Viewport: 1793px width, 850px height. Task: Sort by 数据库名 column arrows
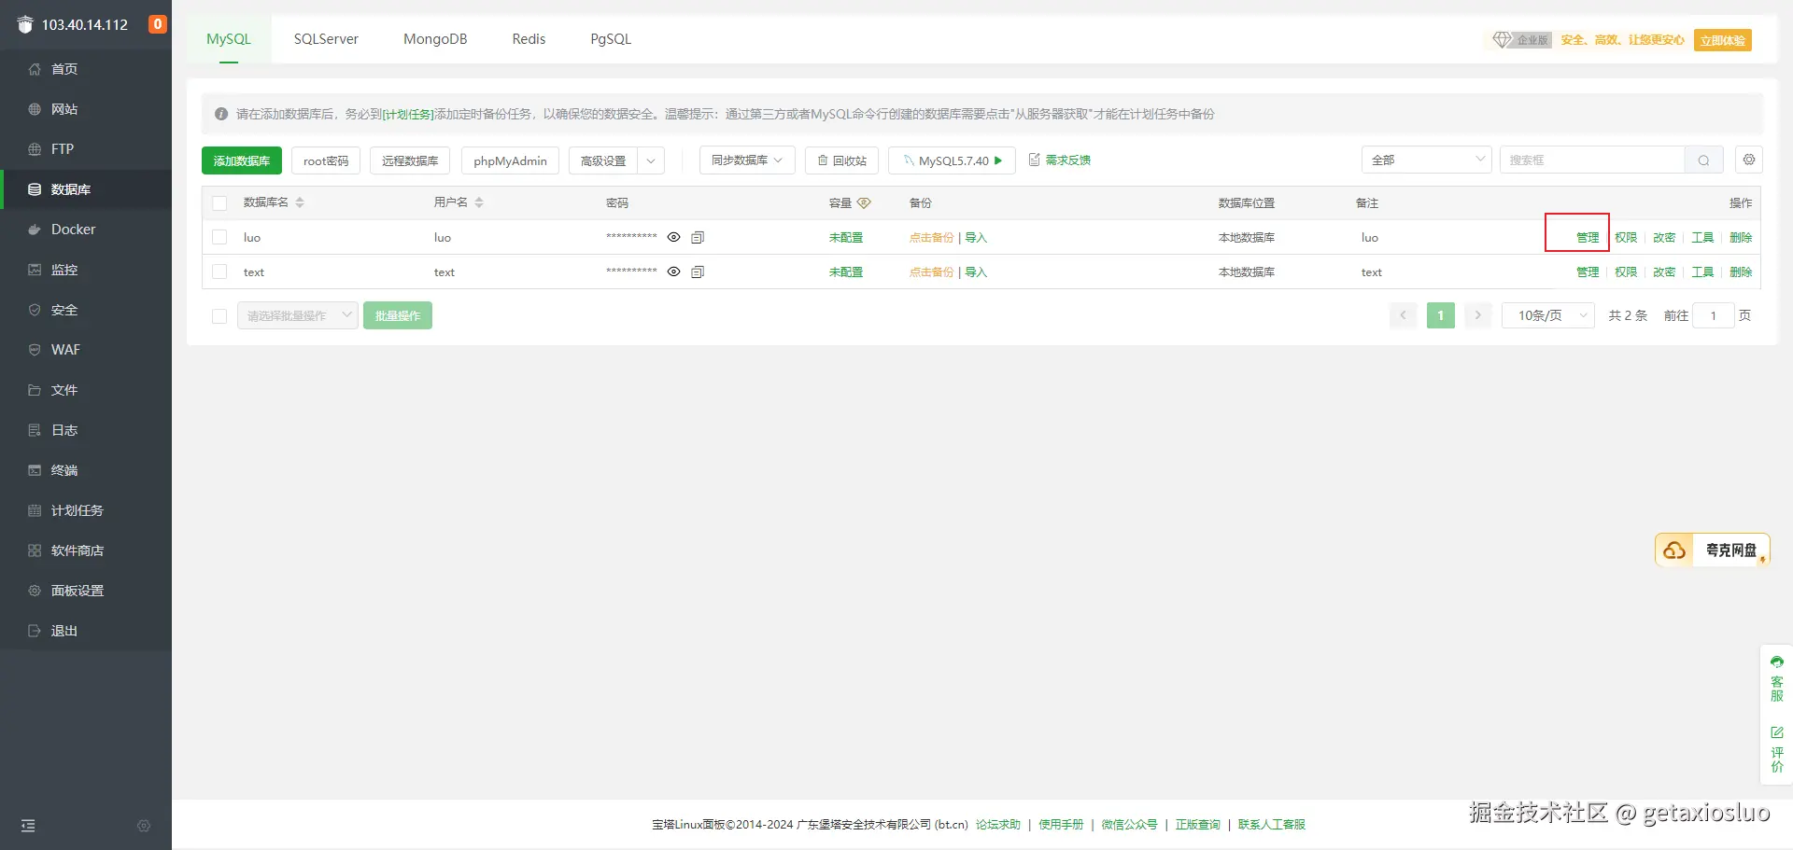[x=300, y=202]
